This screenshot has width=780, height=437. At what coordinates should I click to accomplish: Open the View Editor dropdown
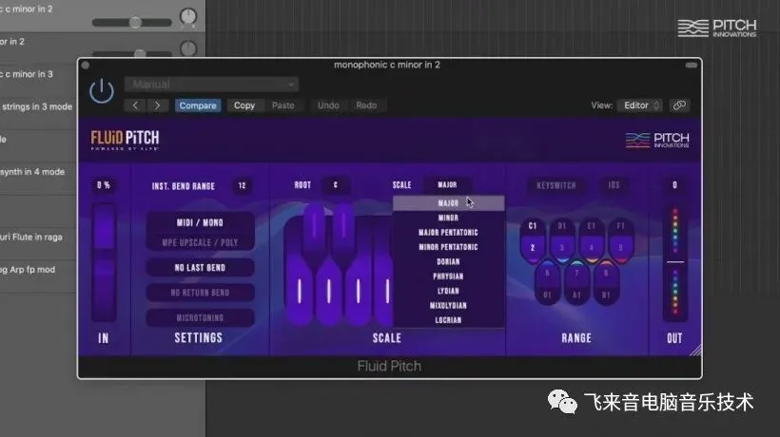tap(640, 105)
